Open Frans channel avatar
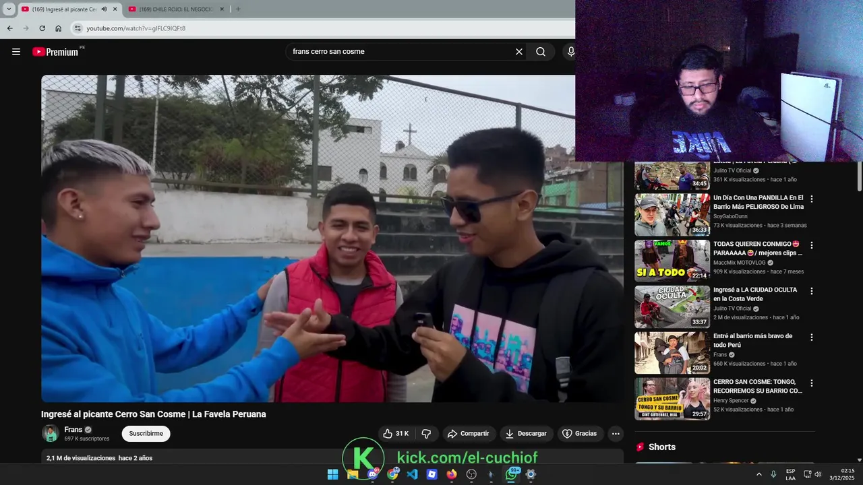 51,434
